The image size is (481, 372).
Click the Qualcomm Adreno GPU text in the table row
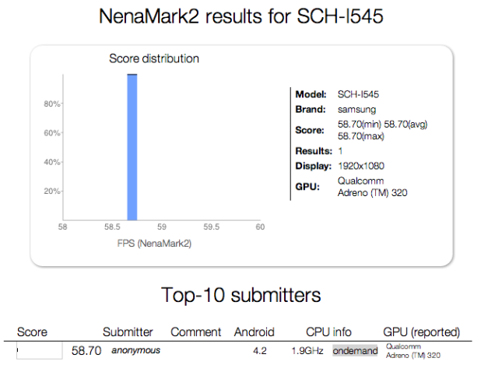[413, 351]
